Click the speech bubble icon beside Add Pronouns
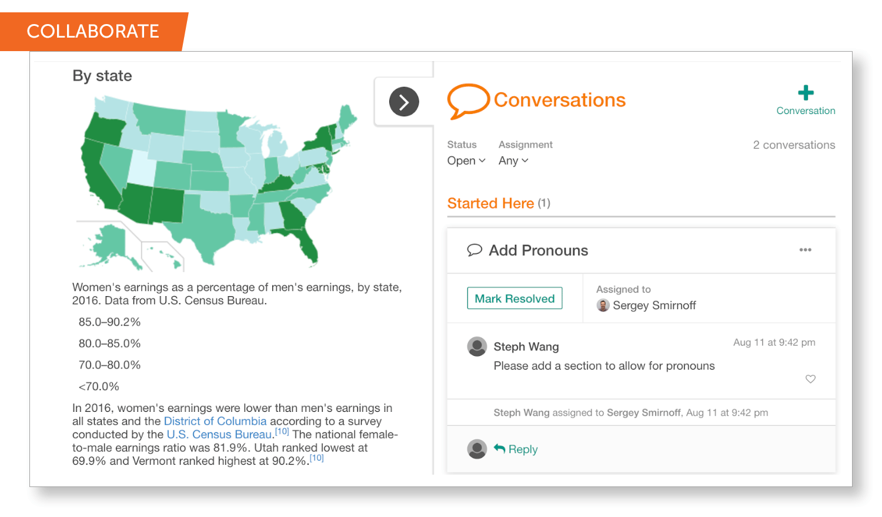 [474, 250]
